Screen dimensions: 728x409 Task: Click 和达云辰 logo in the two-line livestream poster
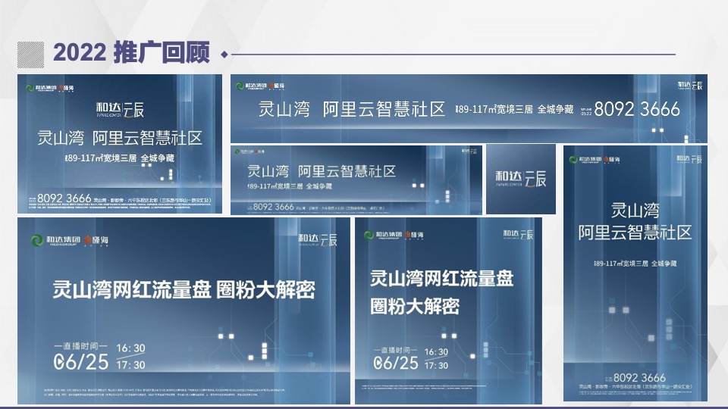(x=518, y=235)
